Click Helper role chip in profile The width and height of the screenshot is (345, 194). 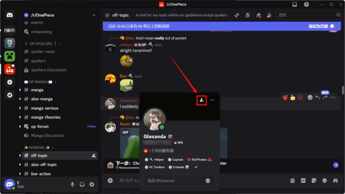(x=155, y=160)
